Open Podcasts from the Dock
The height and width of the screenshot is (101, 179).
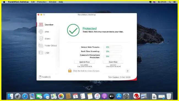click(104, 96)
